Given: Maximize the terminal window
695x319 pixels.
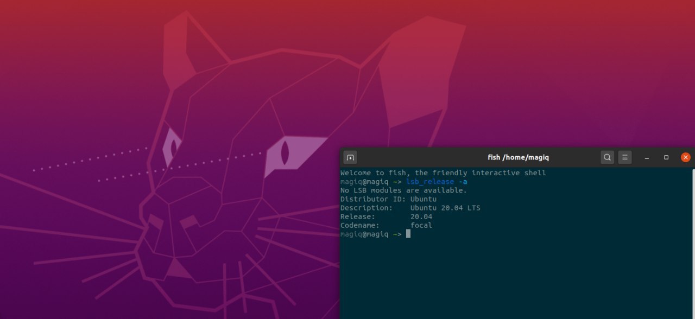Looking at the screenshot, I should tap(666, 157).
